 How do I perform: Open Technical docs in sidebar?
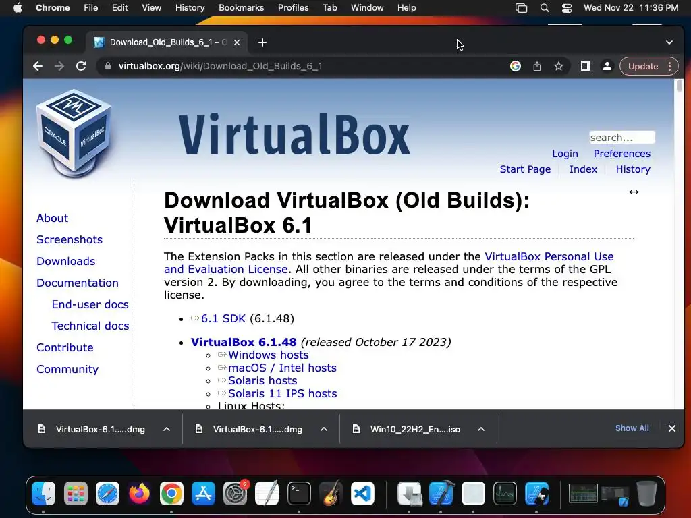pyautogui.click(x=90, y=326)
